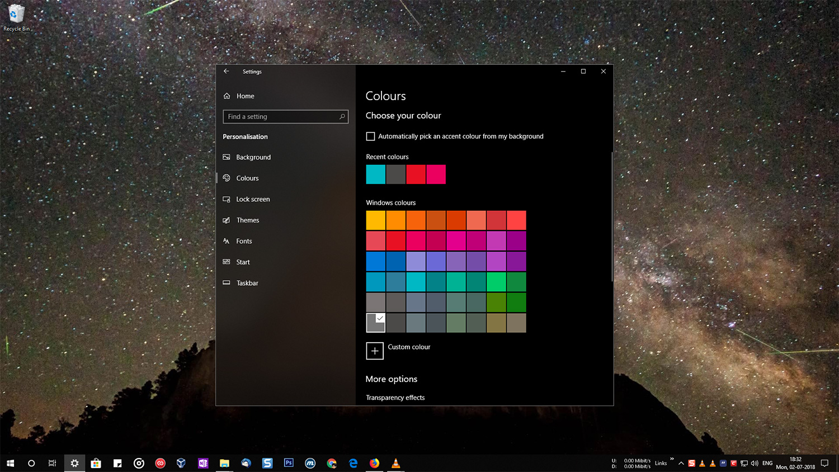Viewport: 839px width, 472px height.
Task: Launch VLC media player from the taskbar
Action: click(x=396, y=463)
